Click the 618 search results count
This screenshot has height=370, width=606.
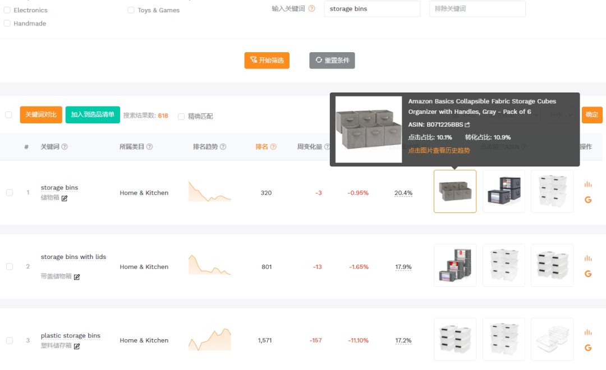pos(163,115)
